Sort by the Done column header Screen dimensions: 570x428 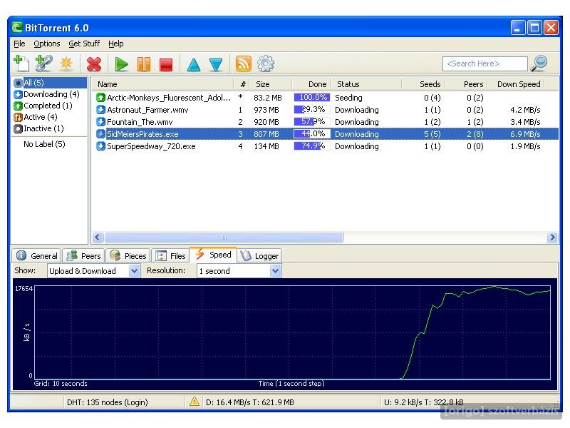tap(311, 84)
